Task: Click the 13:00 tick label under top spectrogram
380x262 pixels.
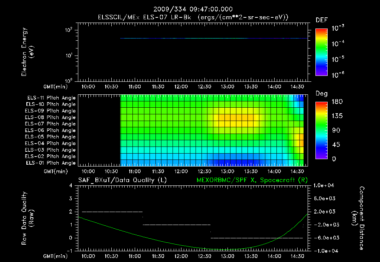Action: pyautogui.click(x=227, y=87)
